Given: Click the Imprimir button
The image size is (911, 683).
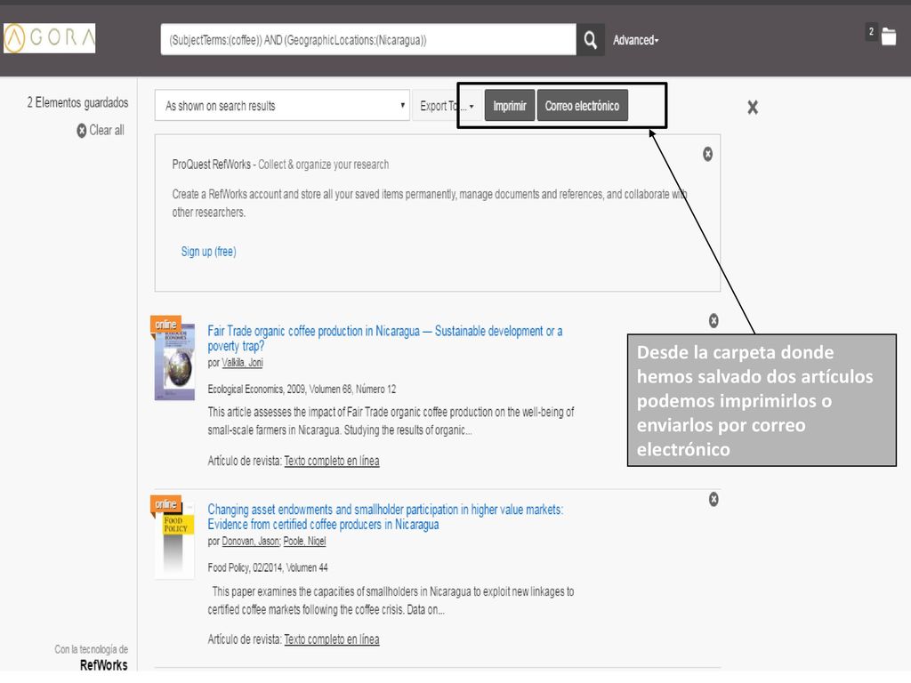Looking at the screenshot, I should coord(510,106).
